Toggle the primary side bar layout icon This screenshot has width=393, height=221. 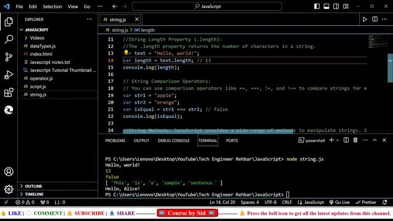pyautogui.click(x=317, y=7)
